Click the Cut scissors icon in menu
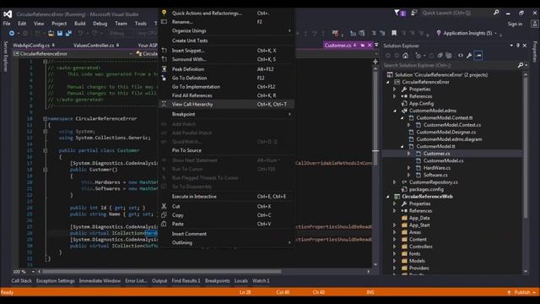The height and width of the screenshot is (304, 540). tap(164, 206)
